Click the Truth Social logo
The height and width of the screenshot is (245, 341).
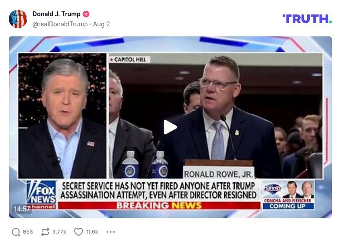point(307,19)
